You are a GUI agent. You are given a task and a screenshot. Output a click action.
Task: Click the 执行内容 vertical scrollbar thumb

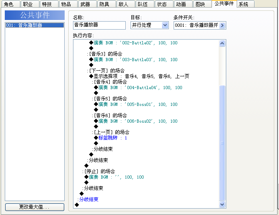point(222,143)
